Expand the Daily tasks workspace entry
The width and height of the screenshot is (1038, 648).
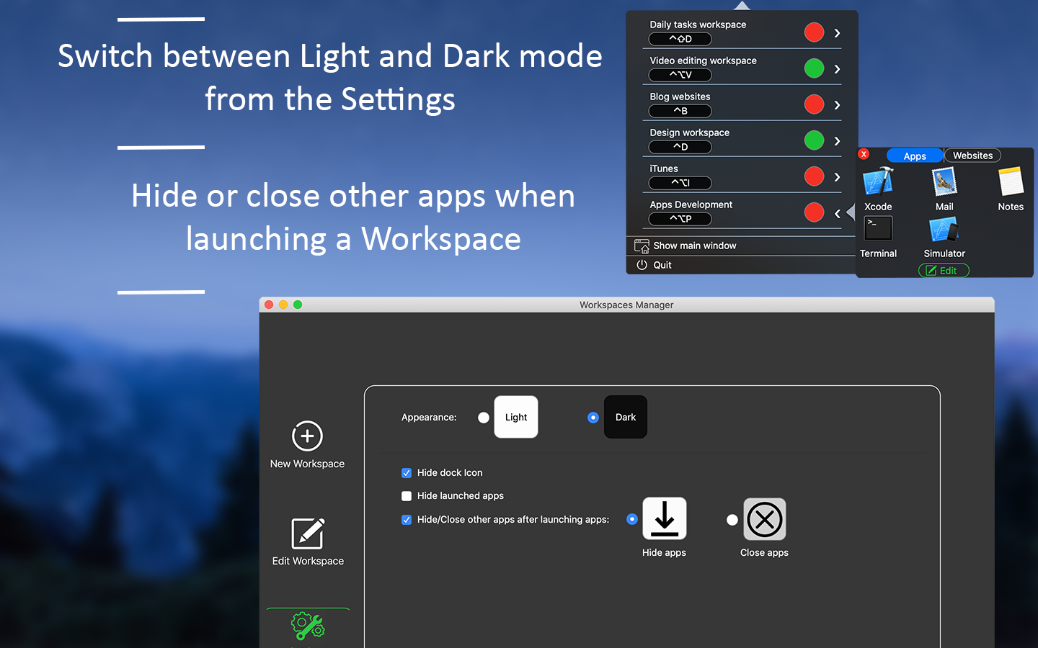(836, 32)
